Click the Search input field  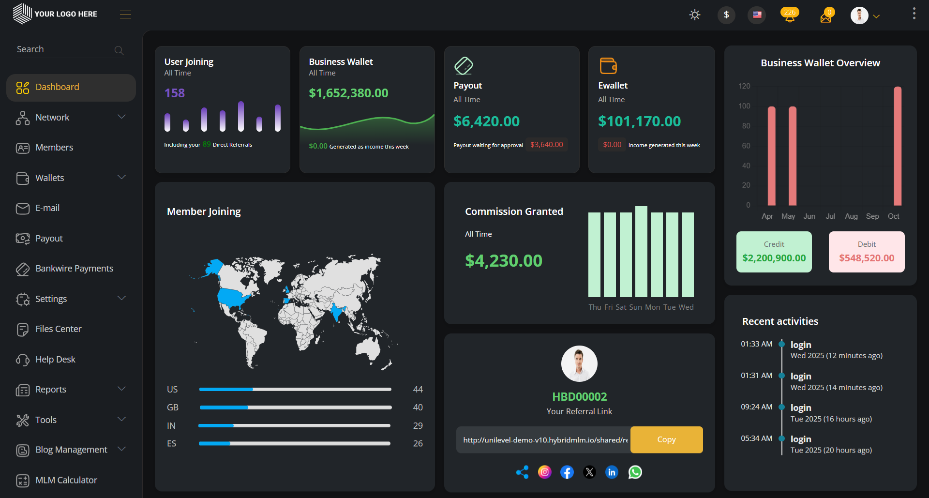point(63,49)
